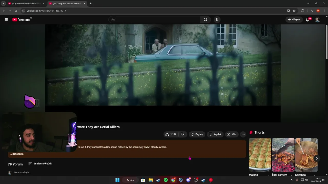Click the browser address bar URL
Viewport: 328px width, 184px height.
pyautogui.click(x=46, y=11)
